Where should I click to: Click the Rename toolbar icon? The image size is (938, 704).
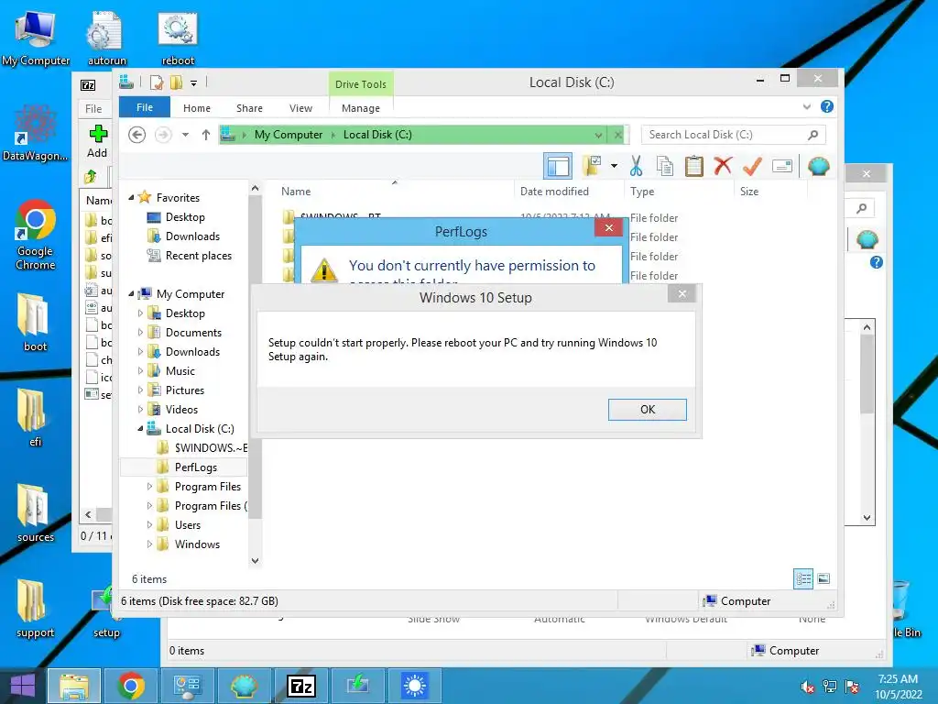point(782,166)
